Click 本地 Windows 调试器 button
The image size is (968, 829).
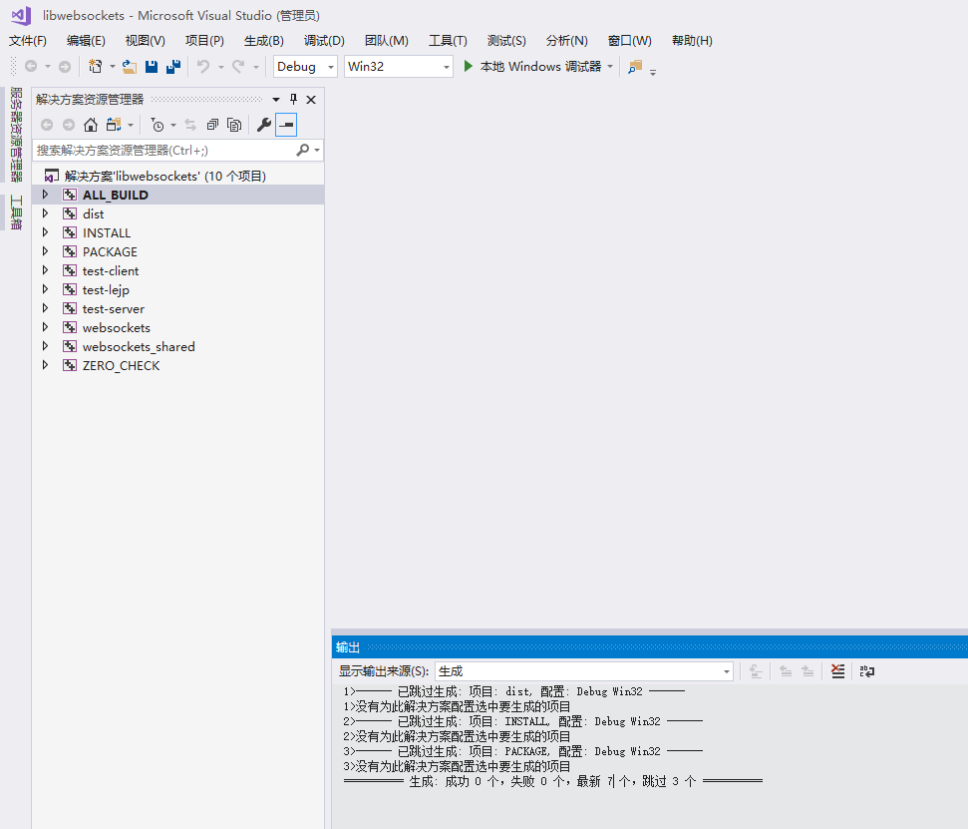click(x=532, y=66)
